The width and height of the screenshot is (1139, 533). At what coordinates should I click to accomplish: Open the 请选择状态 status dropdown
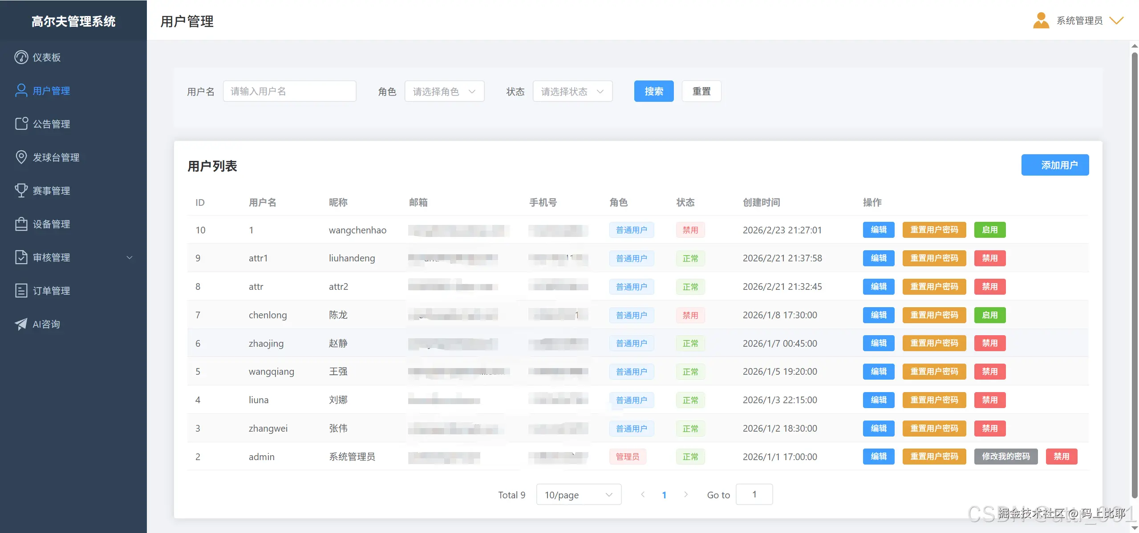point(572,91)
